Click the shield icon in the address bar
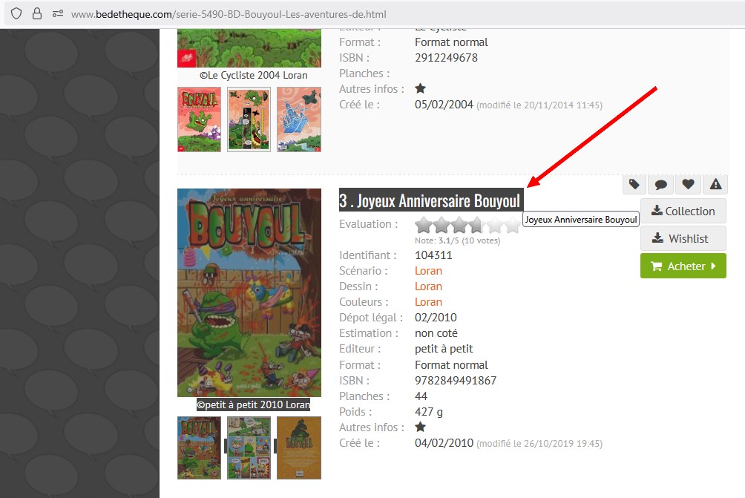 pyautogui.click(x=16, y=14)
